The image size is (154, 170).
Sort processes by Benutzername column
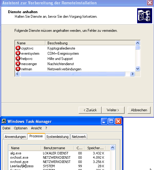[x=57, y=148]
